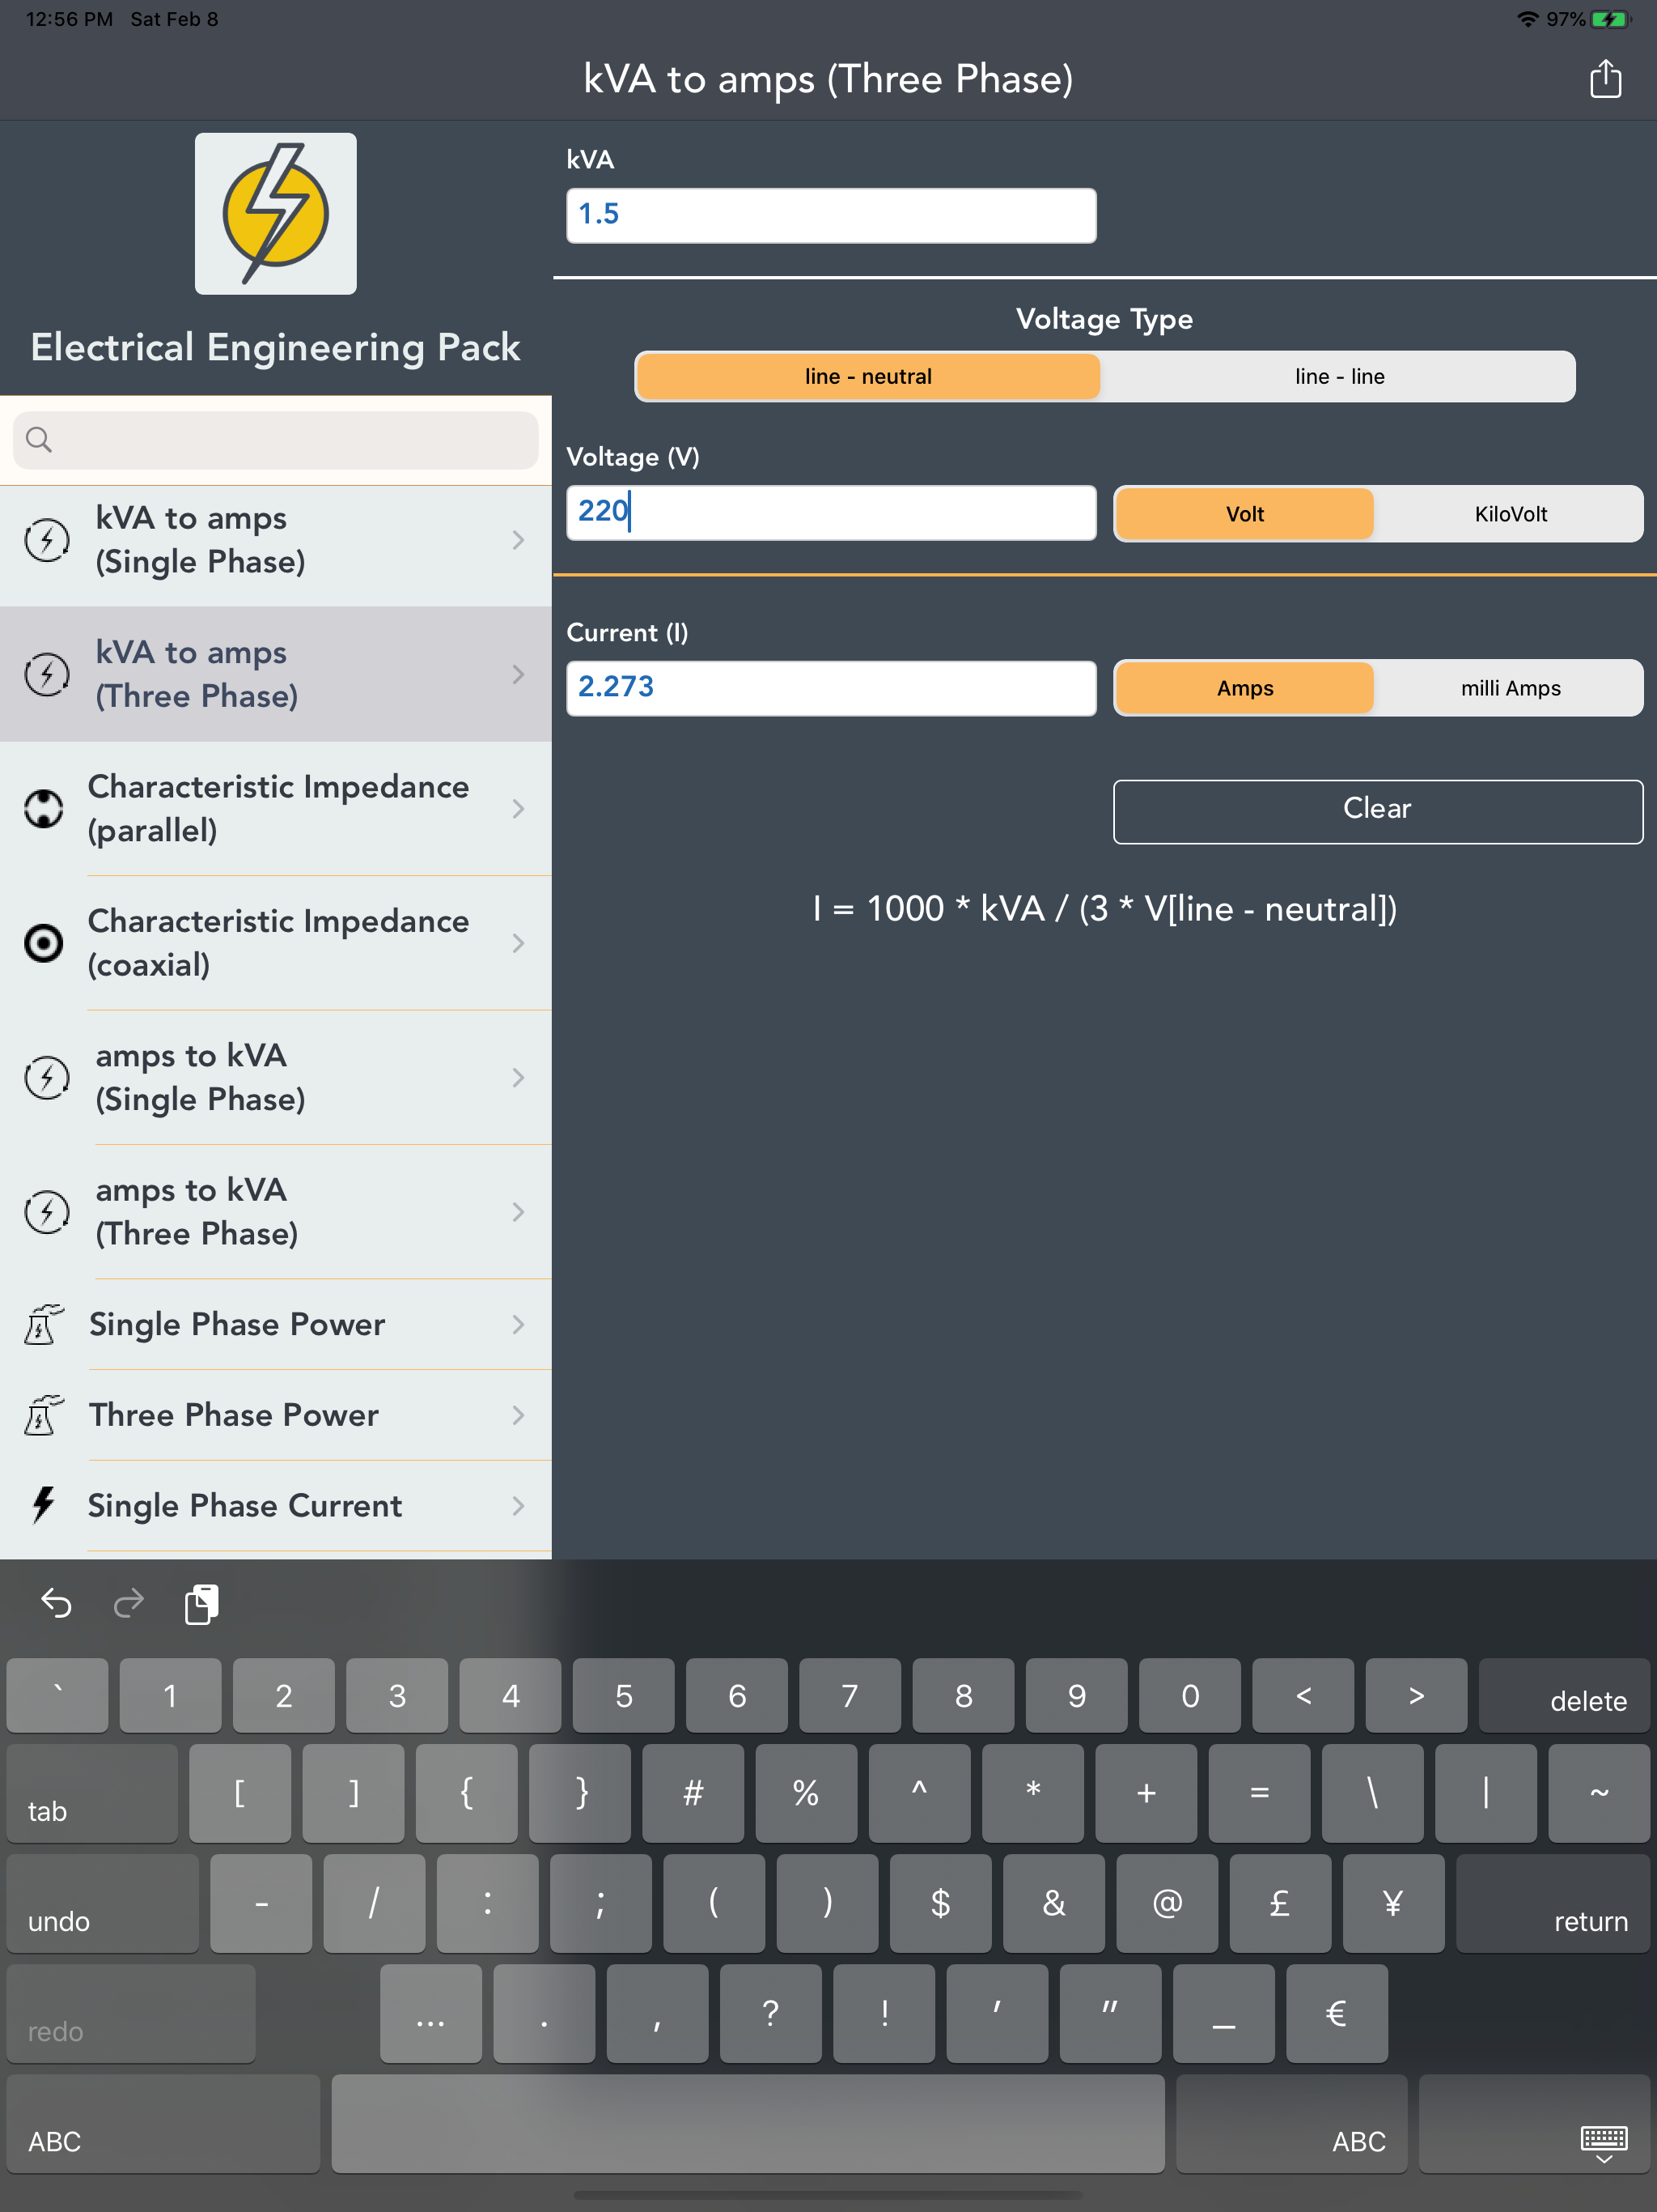
Task: Tap the kVA input field
Action: pyautogui.click(x=830, y=215)
